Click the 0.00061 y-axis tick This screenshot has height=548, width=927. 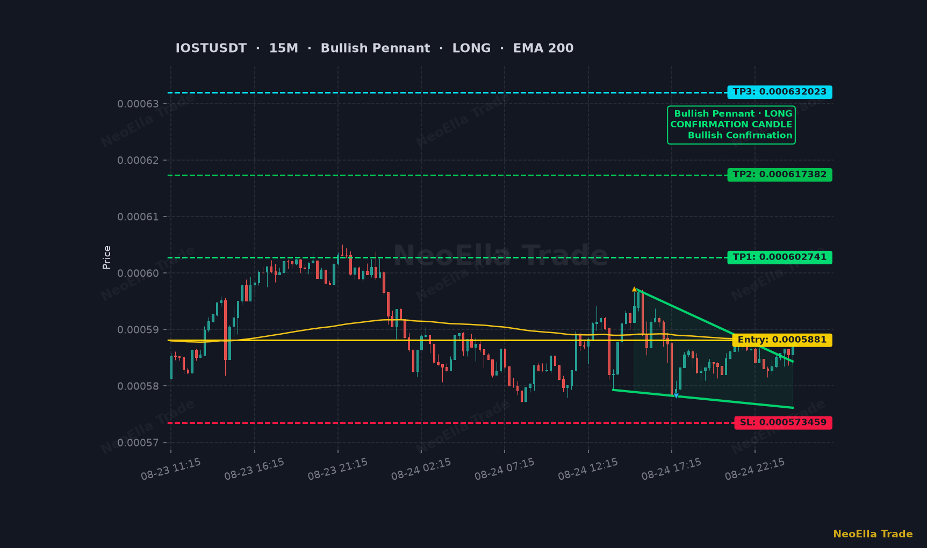[138, 217]
